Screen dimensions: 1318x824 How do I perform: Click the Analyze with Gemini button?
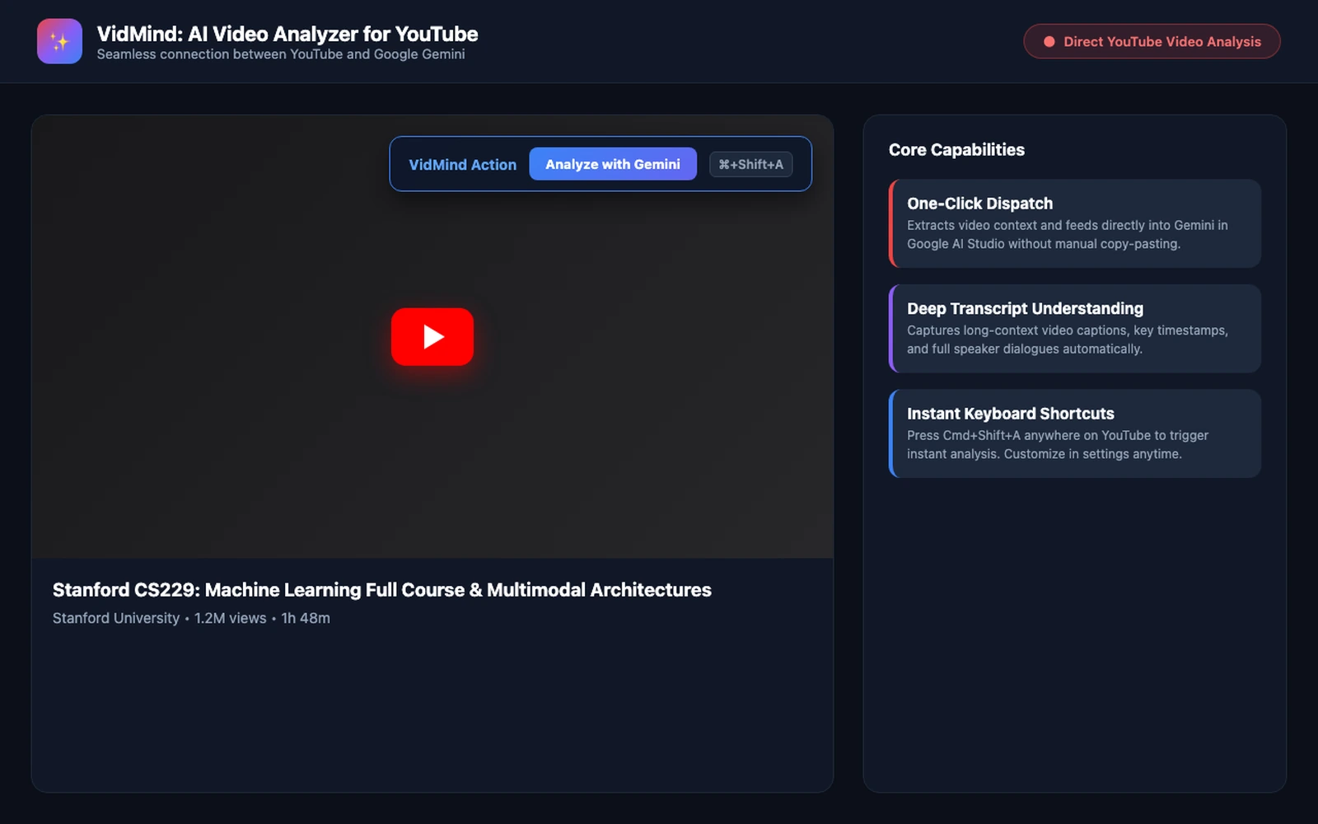[x=613, y=164]
